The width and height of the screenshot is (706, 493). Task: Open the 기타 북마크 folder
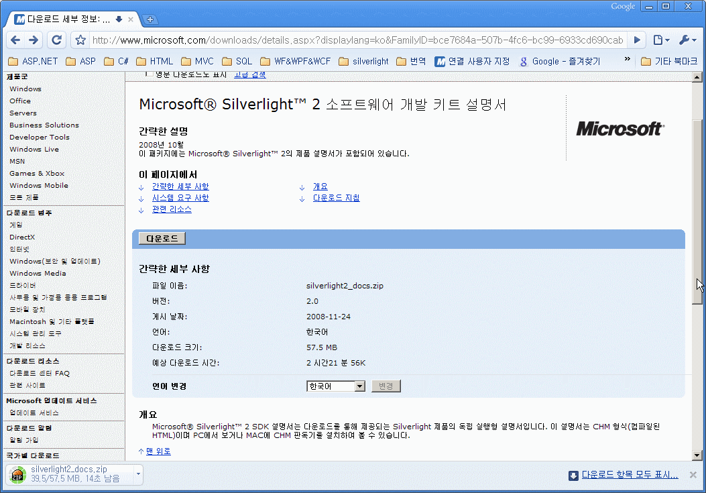pyautogui.click(x=668, y=61)
